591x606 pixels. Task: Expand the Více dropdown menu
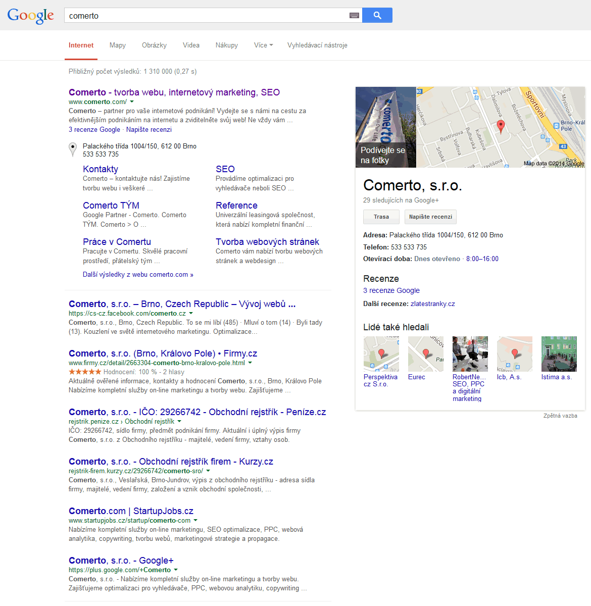coord(263,45)
